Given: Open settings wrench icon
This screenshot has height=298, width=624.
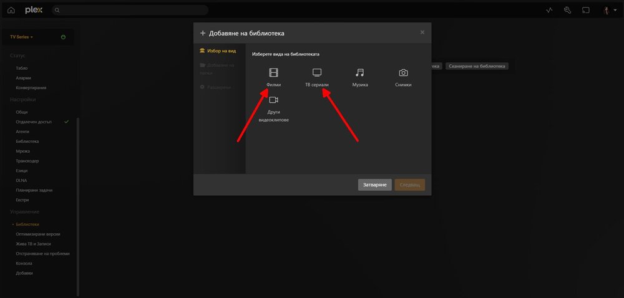Looking at the screenshot, I should click(x=567, y=11).
